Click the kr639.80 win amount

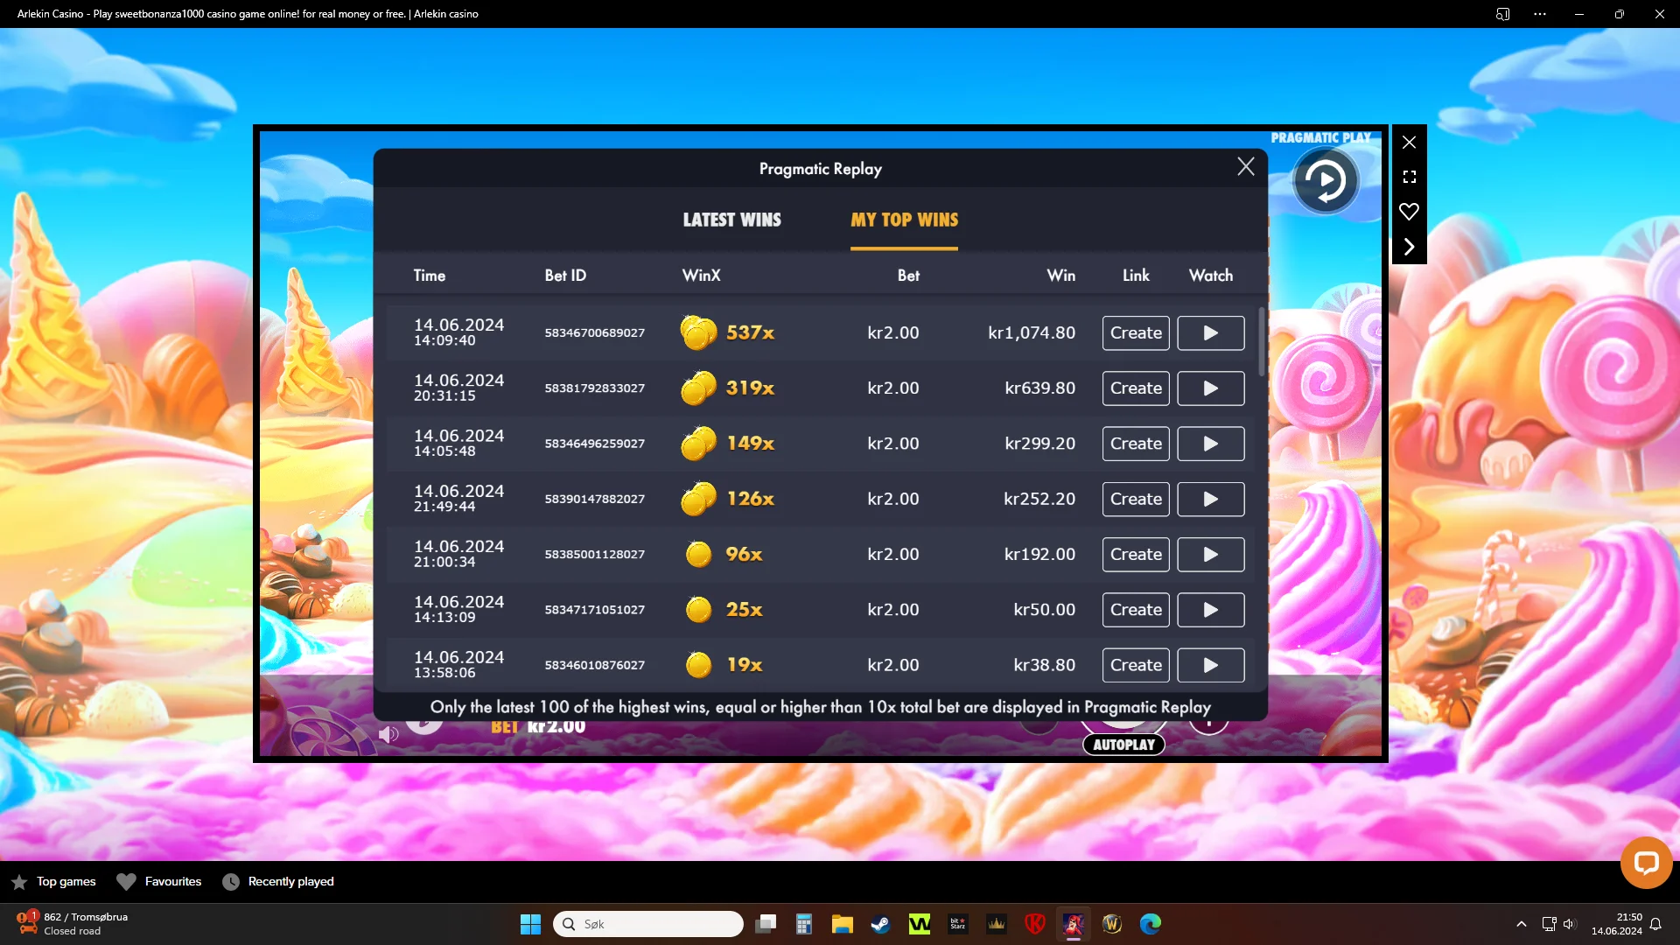click(1040, 388)
